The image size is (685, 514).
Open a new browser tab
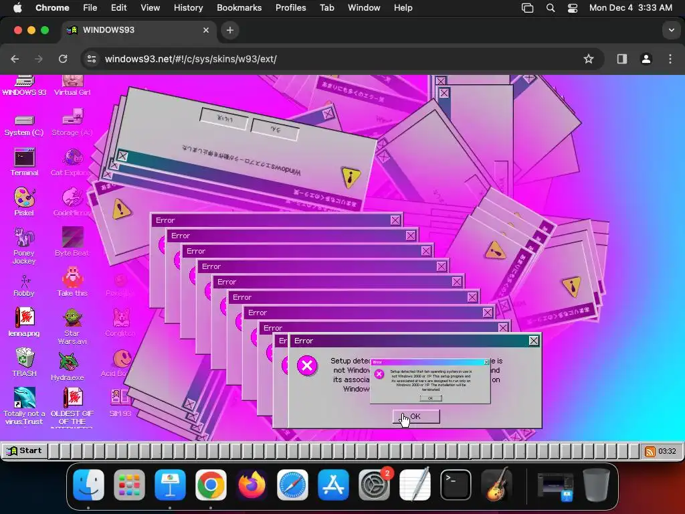(230, 30)
